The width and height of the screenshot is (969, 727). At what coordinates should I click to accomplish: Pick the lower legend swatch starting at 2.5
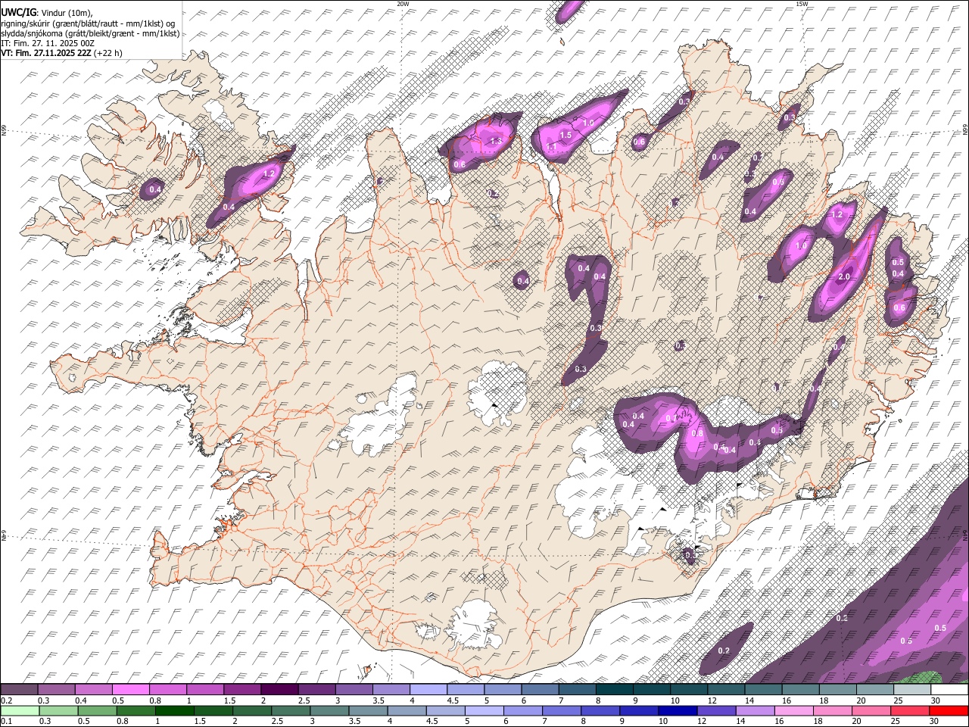pos(291,710)
